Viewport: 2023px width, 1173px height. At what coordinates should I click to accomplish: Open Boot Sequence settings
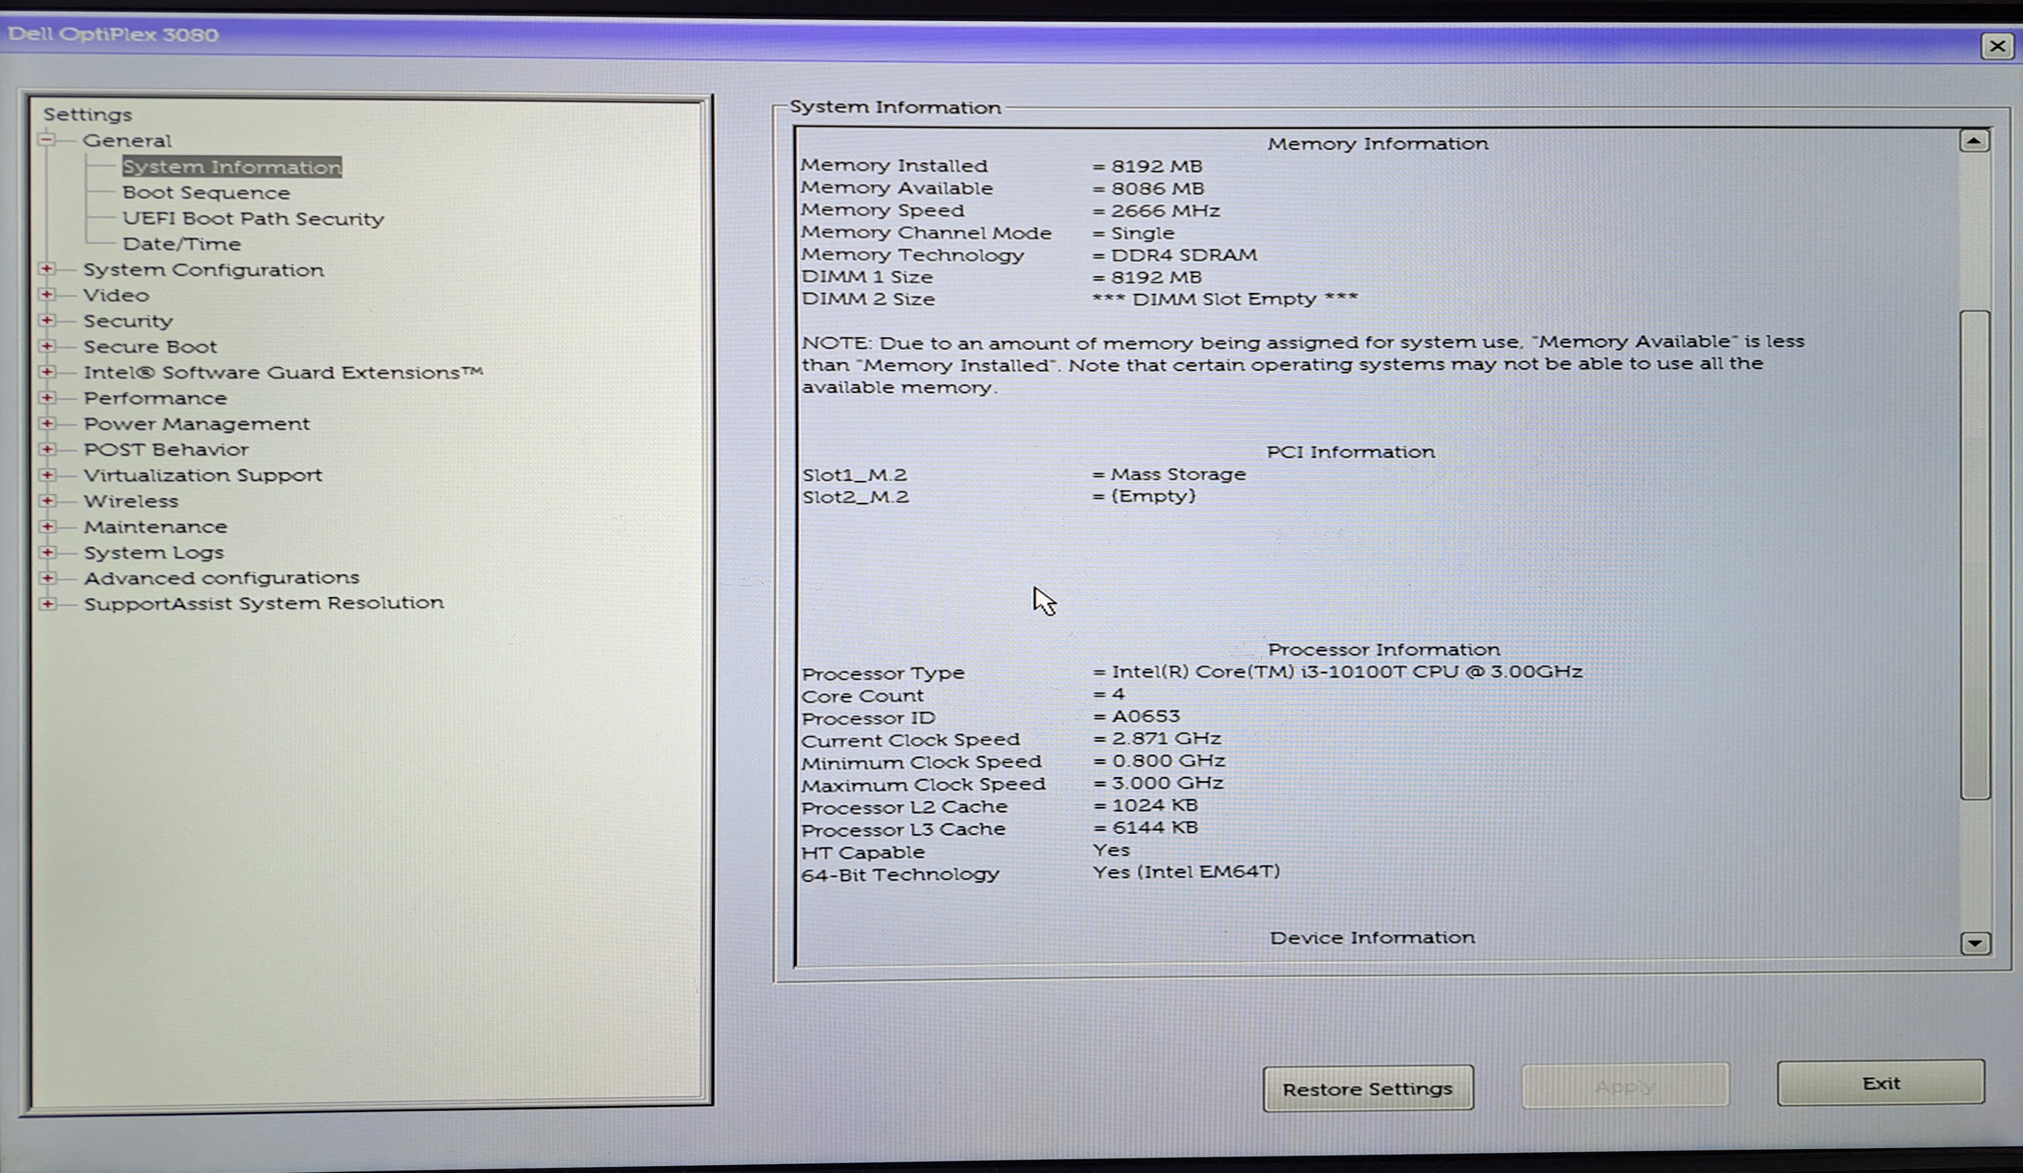pos(206,193)
